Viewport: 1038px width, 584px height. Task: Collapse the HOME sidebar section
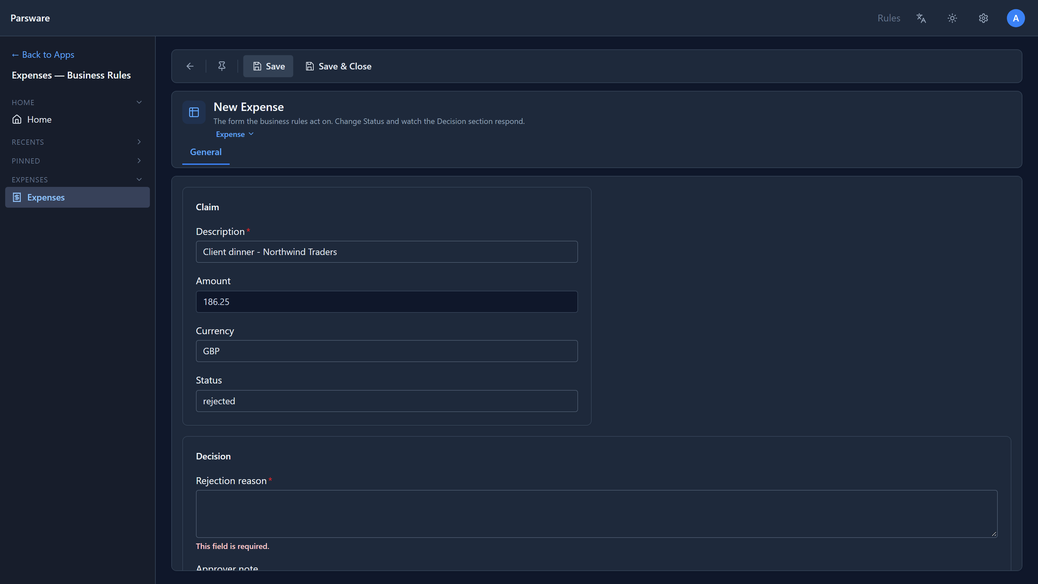pos(139,103)
